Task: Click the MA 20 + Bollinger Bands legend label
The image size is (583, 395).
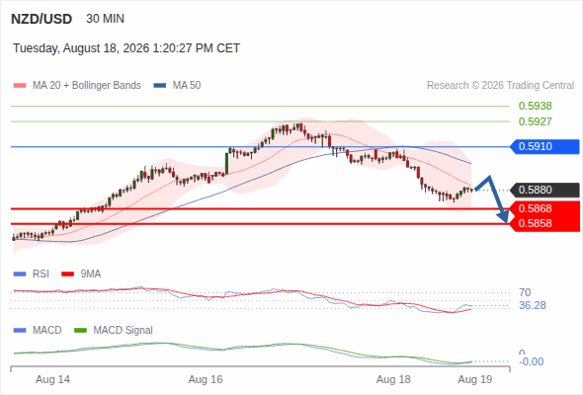Action: tap(87, 86)
